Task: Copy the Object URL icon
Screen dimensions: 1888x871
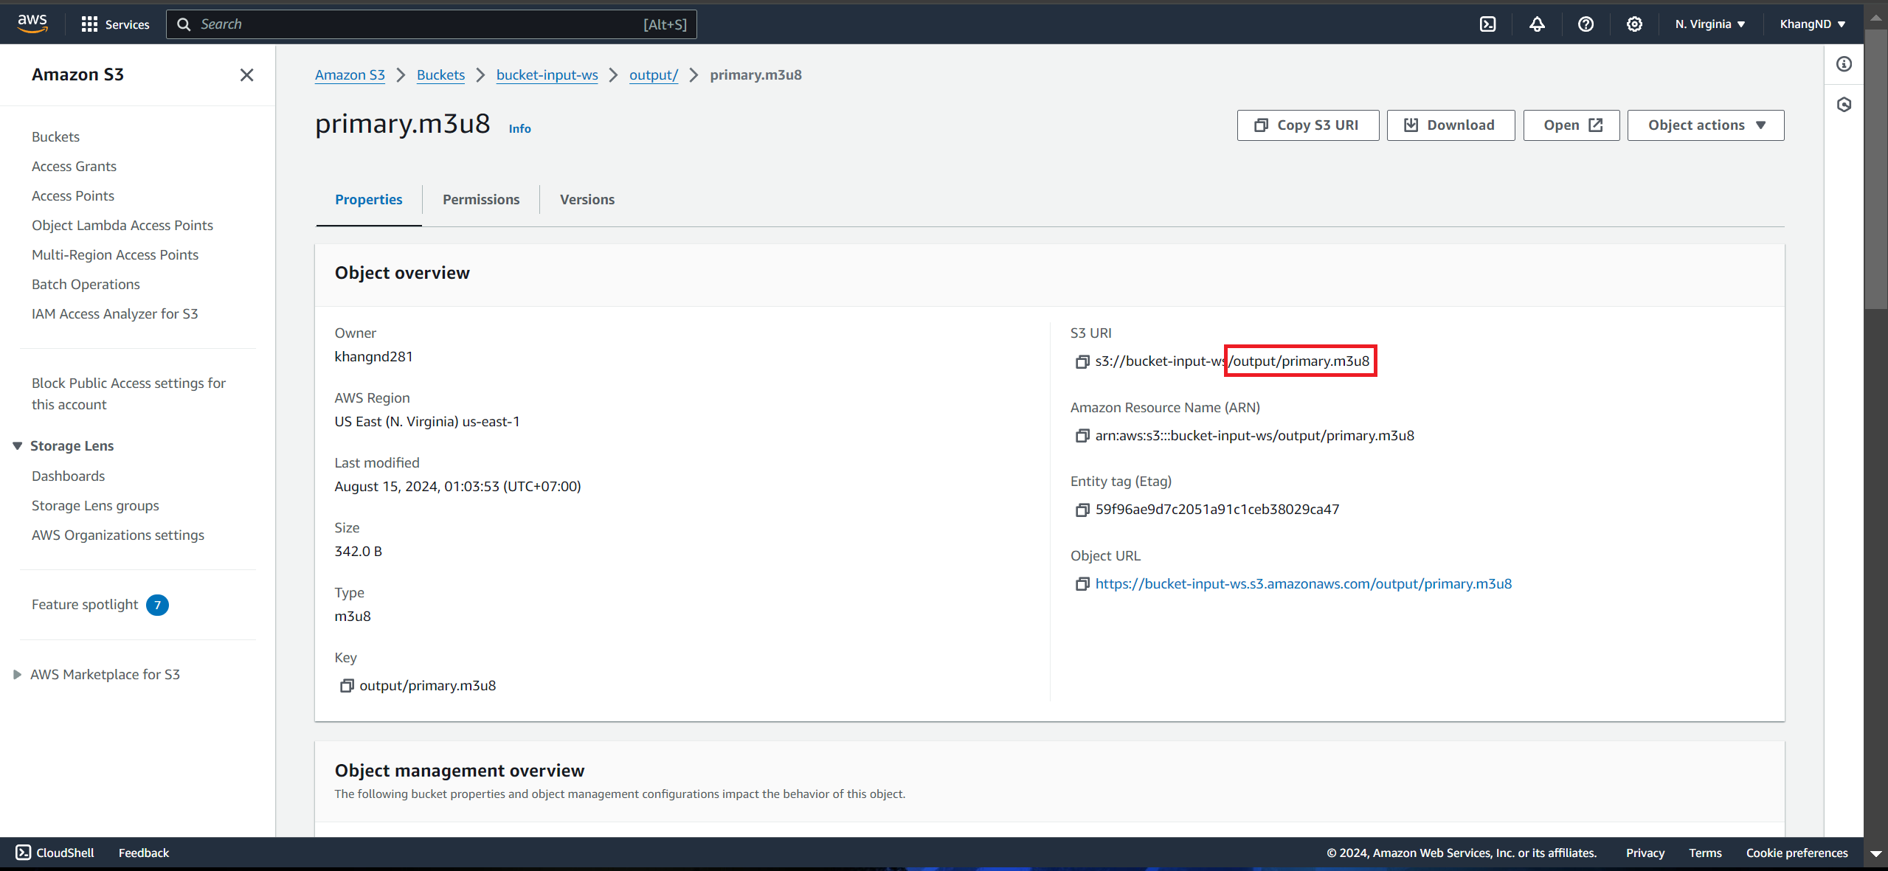Action: (x=1082, y=584)
